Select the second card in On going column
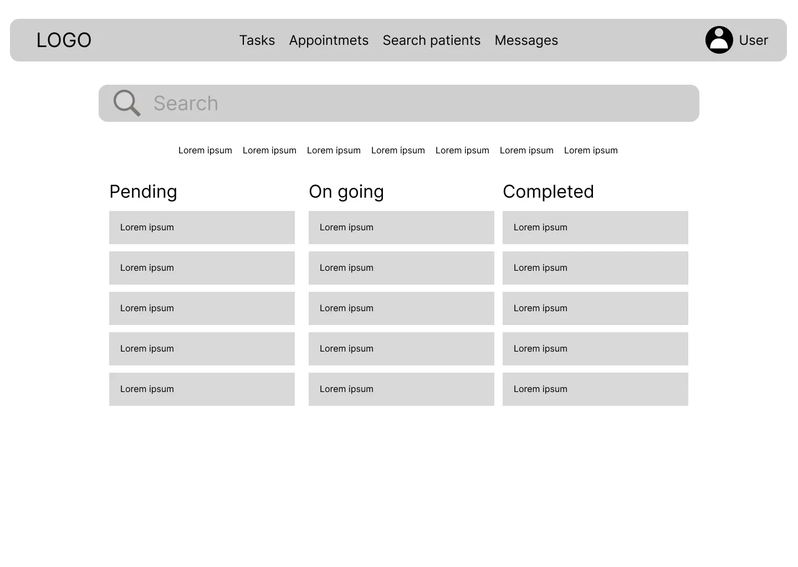 coord(401,268)
